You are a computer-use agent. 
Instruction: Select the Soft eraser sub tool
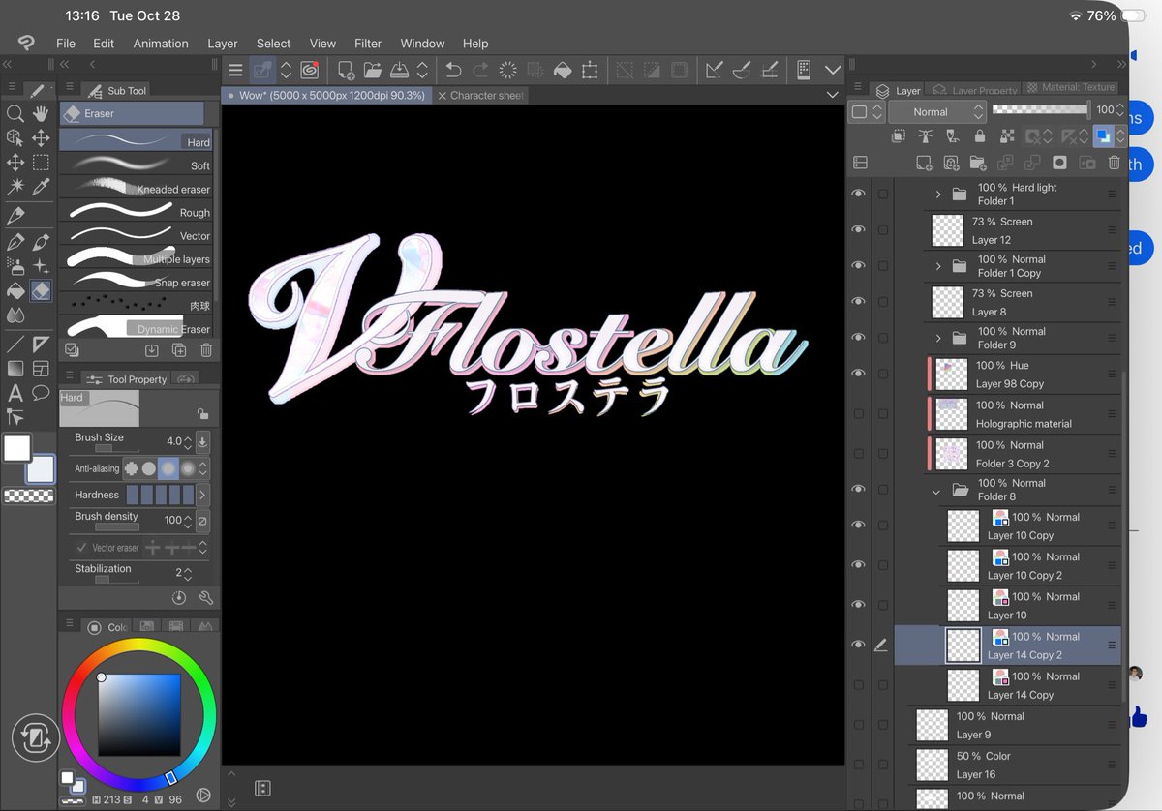(136, 165)
